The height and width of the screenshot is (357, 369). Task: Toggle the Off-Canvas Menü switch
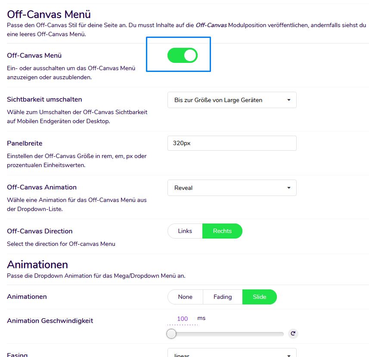[x=183, y=55]
